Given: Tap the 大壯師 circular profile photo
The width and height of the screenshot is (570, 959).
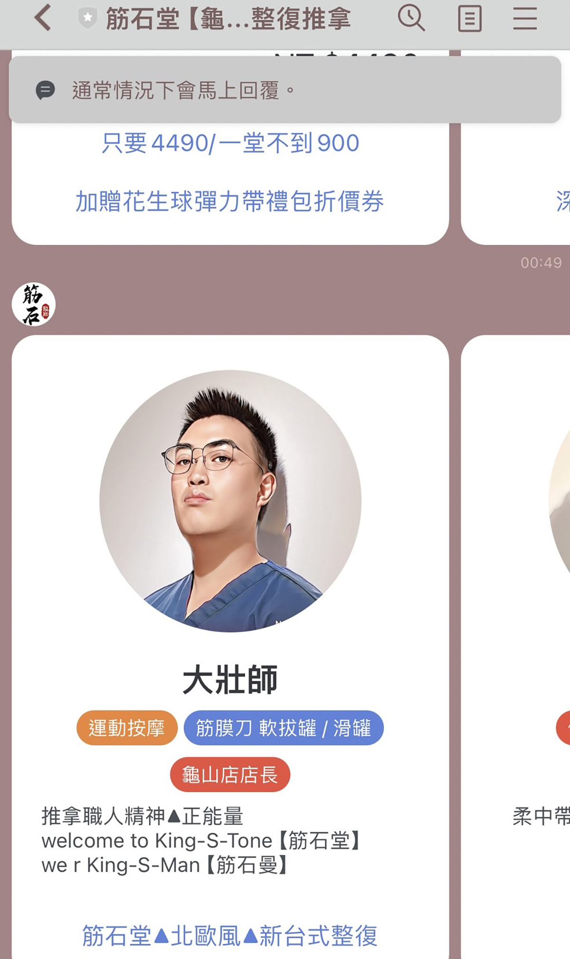Looking at the screenshot, I should pos(230,501).
